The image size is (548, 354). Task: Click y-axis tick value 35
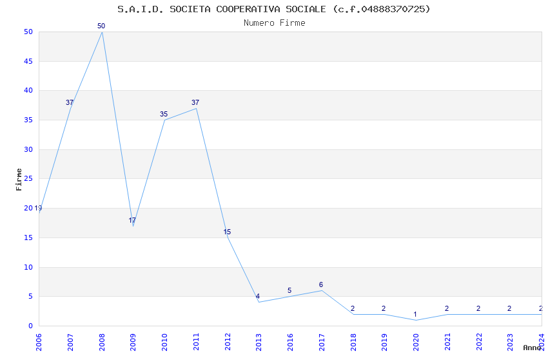[28, 120]
